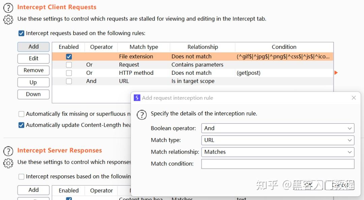Click the Add button for request rules
364x200 pixels.
coord(33,46)
